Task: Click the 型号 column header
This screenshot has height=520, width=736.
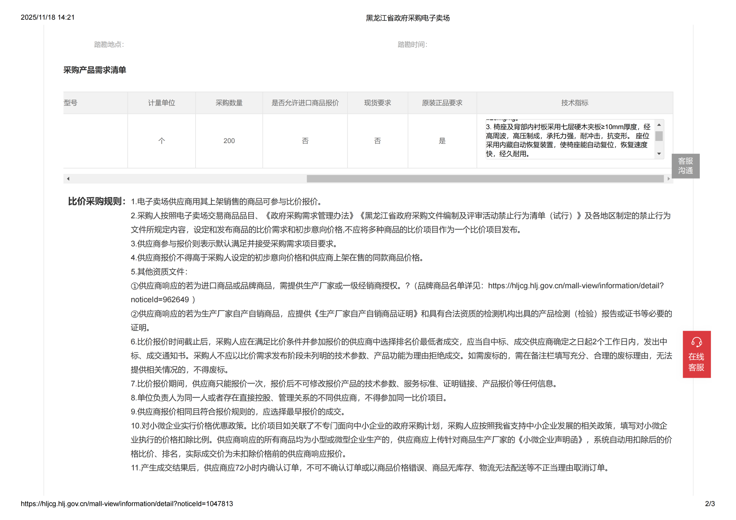Action: [71, 103]
